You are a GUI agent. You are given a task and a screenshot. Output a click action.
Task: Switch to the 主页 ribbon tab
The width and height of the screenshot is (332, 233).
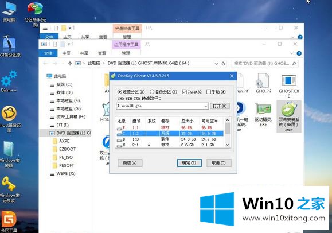point(66,53)
